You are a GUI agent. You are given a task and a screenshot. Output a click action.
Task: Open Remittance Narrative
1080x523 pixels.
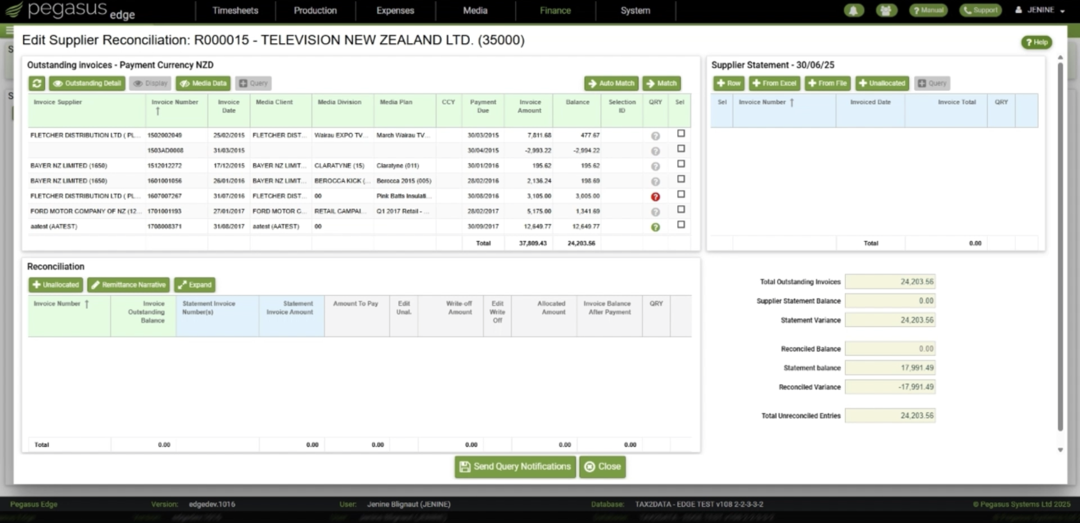pos(128,285)
